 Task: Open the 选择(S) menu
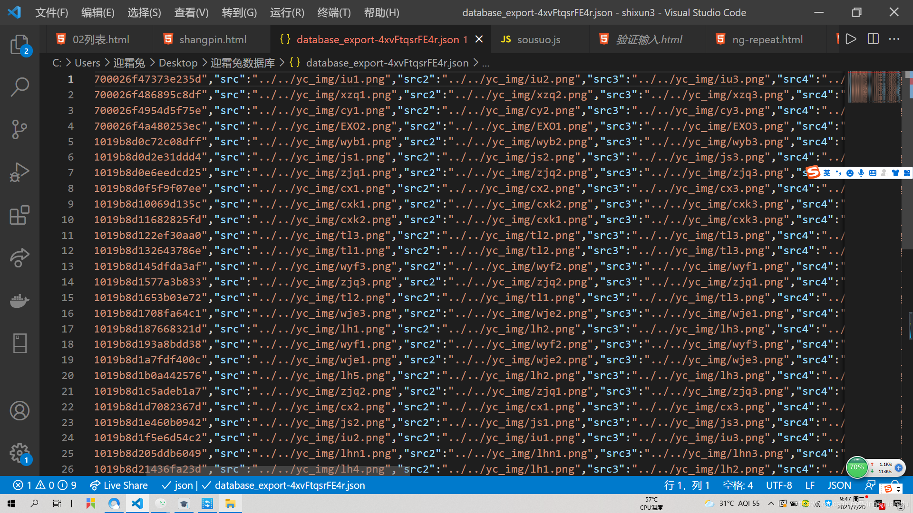[144, 13]
